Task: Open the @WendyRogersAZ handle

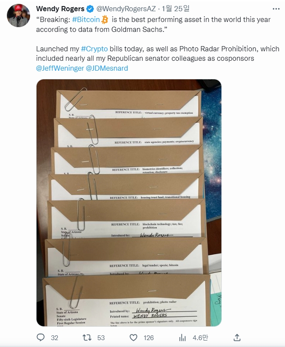Action: coord(126,9)
